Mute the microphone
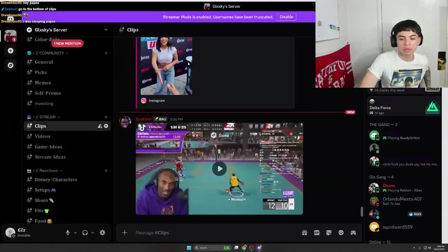448x252 pixels. coord(68,233)
